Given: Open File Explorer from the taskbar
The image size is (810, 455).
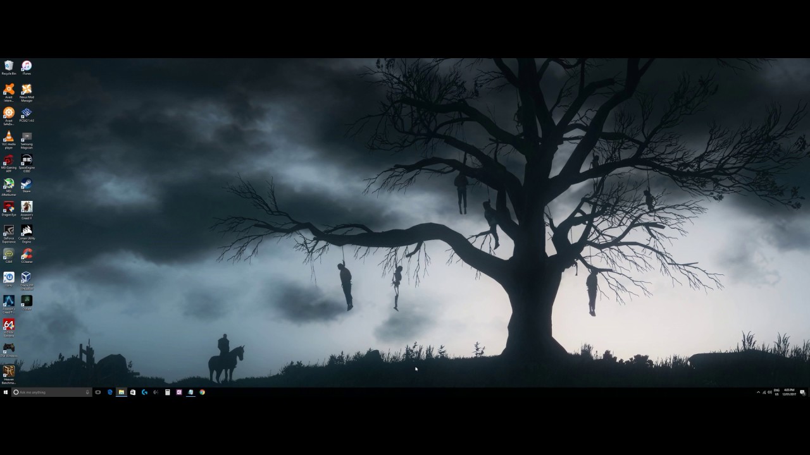Looking at the screenshot, I should [x=121, y=392].
